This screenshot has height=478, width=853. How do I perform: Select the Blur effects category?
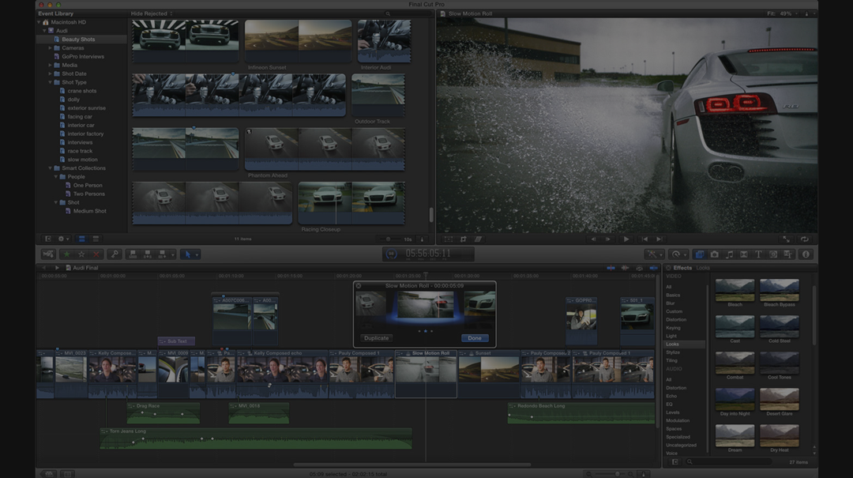point(671,303)
